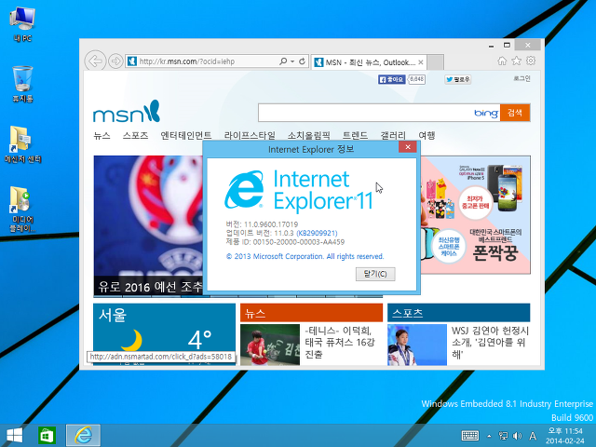596x447 pixels.
Task: Open the address bar dropdown arrow
Action: 292,61
